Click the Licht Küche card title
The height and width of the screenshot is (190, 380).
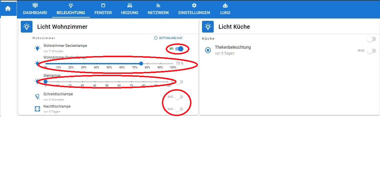[234, 27]
